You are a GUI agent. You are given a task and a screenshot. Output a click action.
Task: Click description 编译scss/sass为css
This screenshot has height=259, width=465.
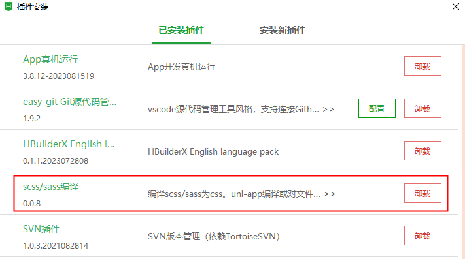(x=234, y=194)
